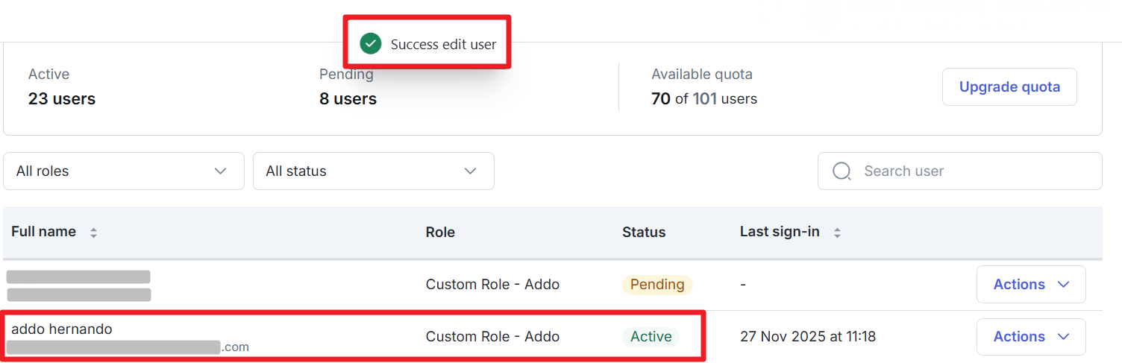Select the addo hernando user name
The width and height of the screenshot is (1122, 363).
[x=62, y=329]
